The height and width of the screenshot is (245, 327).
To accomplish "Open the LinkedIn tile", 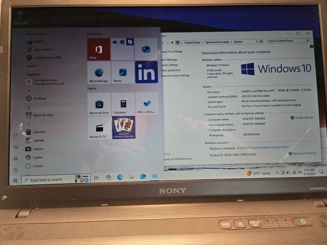I will tap(146, 72).
